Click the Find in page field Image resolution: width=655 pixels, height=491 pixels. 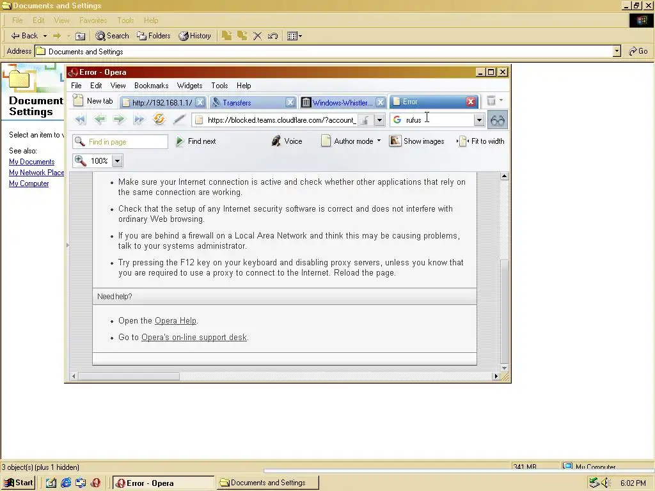point(120,141)
